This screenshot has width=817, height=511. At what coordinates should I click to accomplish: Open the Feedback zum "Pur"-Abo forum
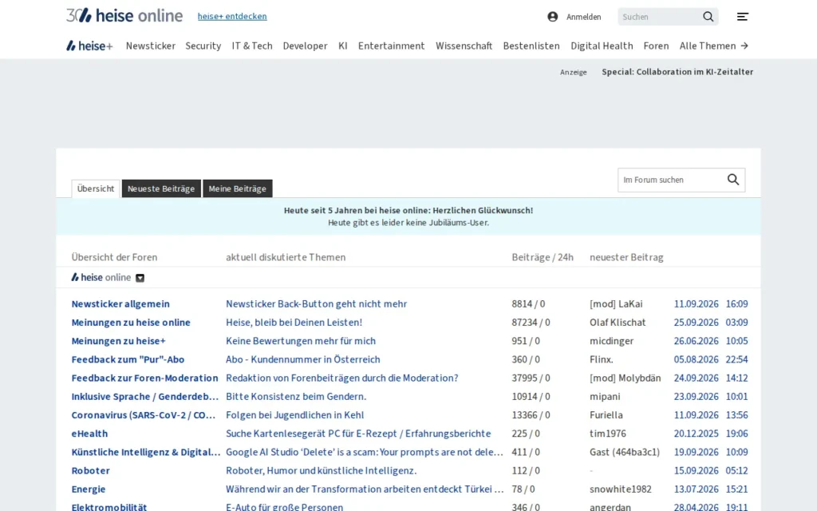[128, 360]
